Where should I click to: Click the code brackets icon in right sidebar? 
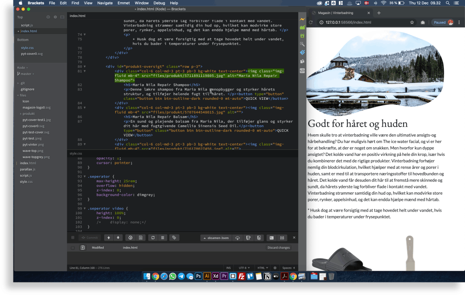(x=302, y=70)
